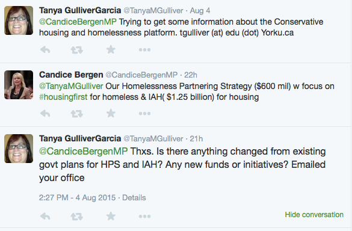Open the #housingfirst hashtag
352x231 pixels.
pyautogui.click(x=63, y=97)
